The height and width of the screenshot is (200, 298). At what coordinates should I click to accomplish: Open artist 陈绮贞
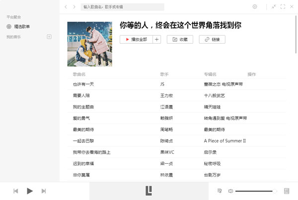pyautogui.click(x=166, y=141)
